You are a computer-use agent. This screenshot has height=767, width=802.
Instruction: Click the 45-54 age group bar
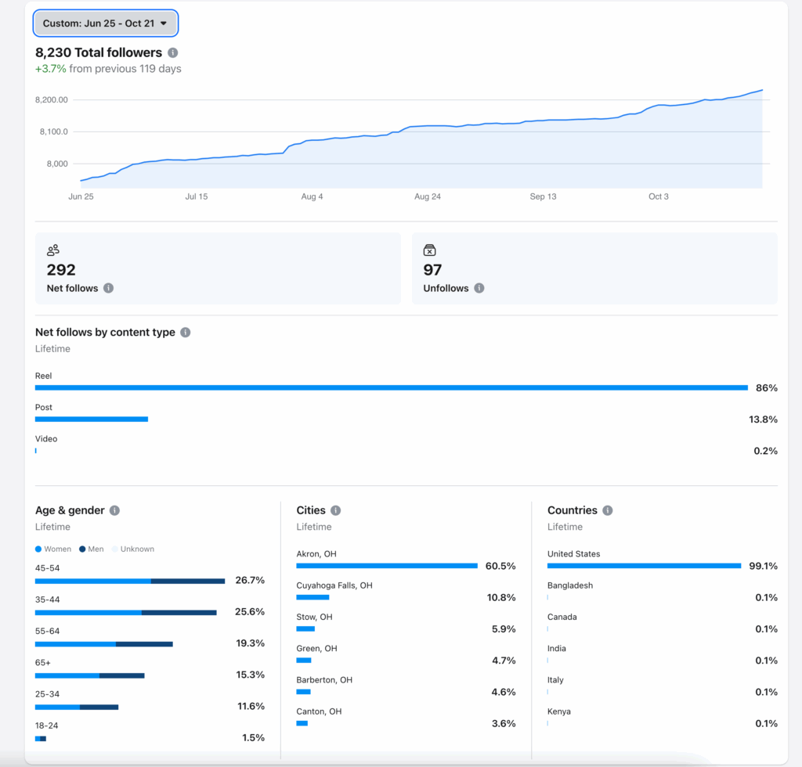[130, 581]
